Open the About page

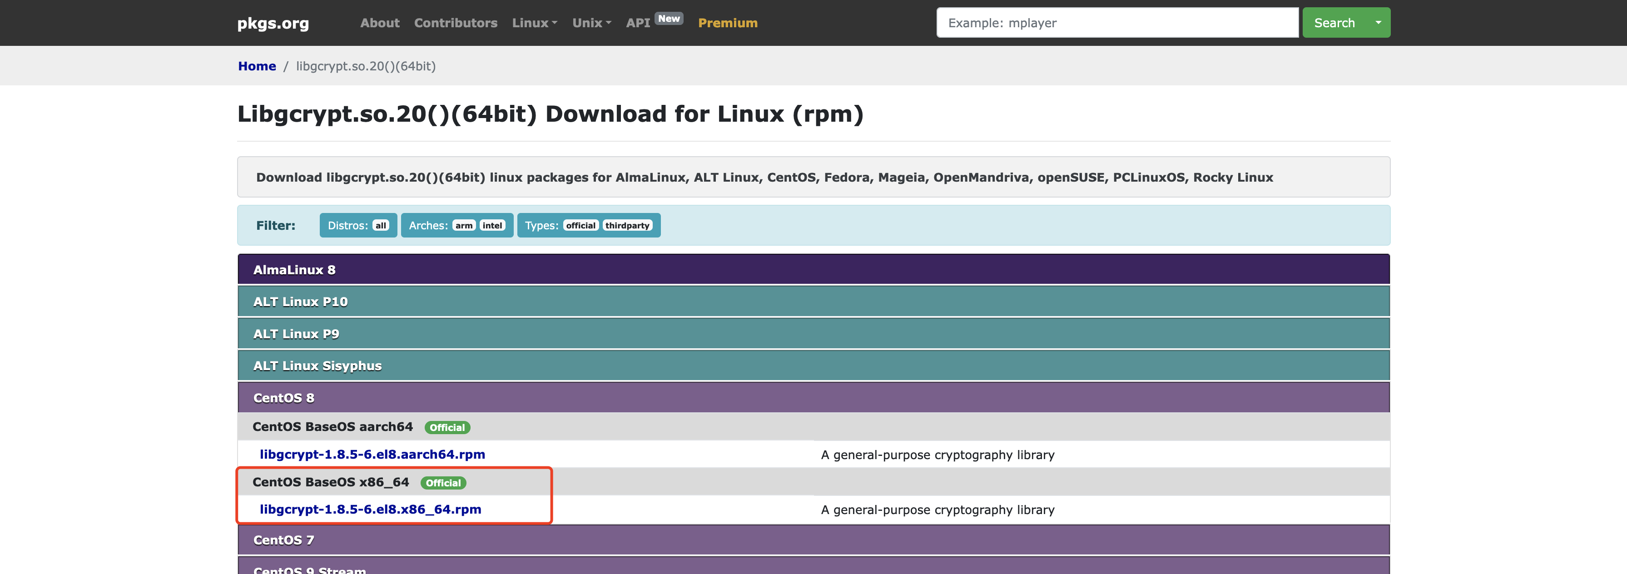[x=380, y=23]
